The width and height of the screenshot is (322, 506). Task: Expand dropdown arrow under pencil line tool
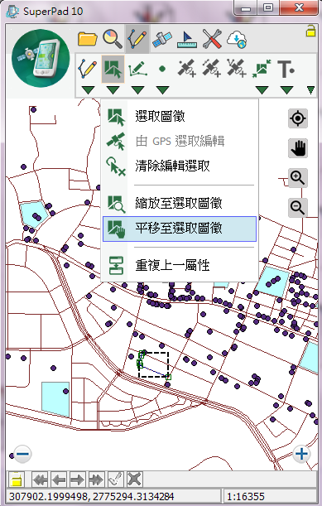tap(88, 90)
